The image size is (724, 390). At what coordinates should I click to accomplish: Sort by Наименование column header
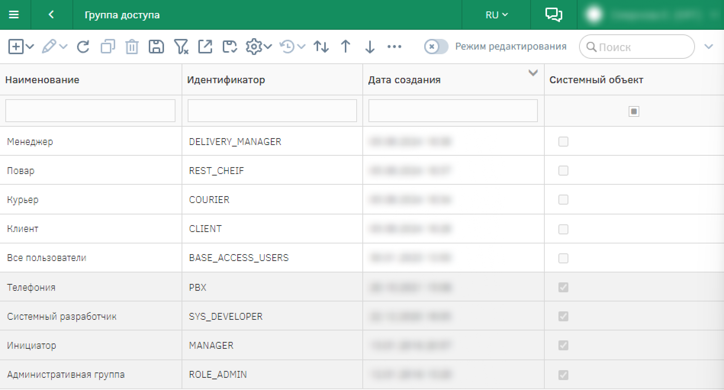pyautogui.click(x=42, y=80)
